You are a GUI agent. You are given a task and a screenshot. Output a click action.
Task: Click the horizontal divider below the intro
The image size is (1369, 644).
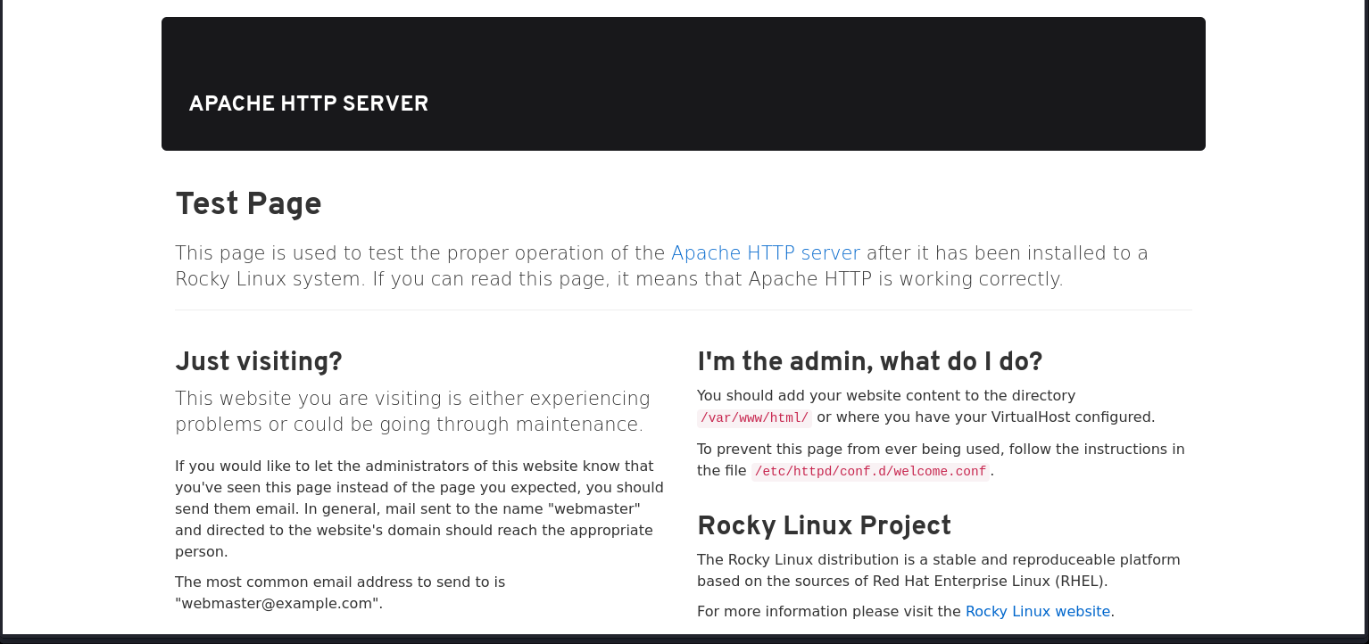[683, 310]
